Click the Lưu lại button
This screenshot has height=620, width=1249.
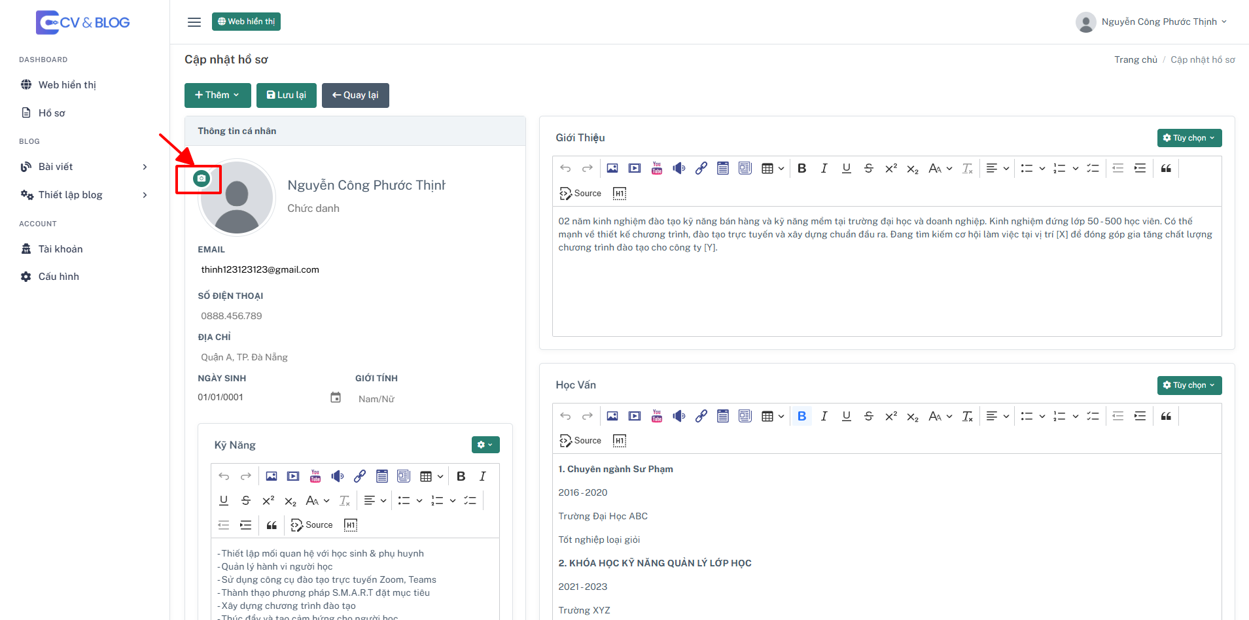point(287,95)
